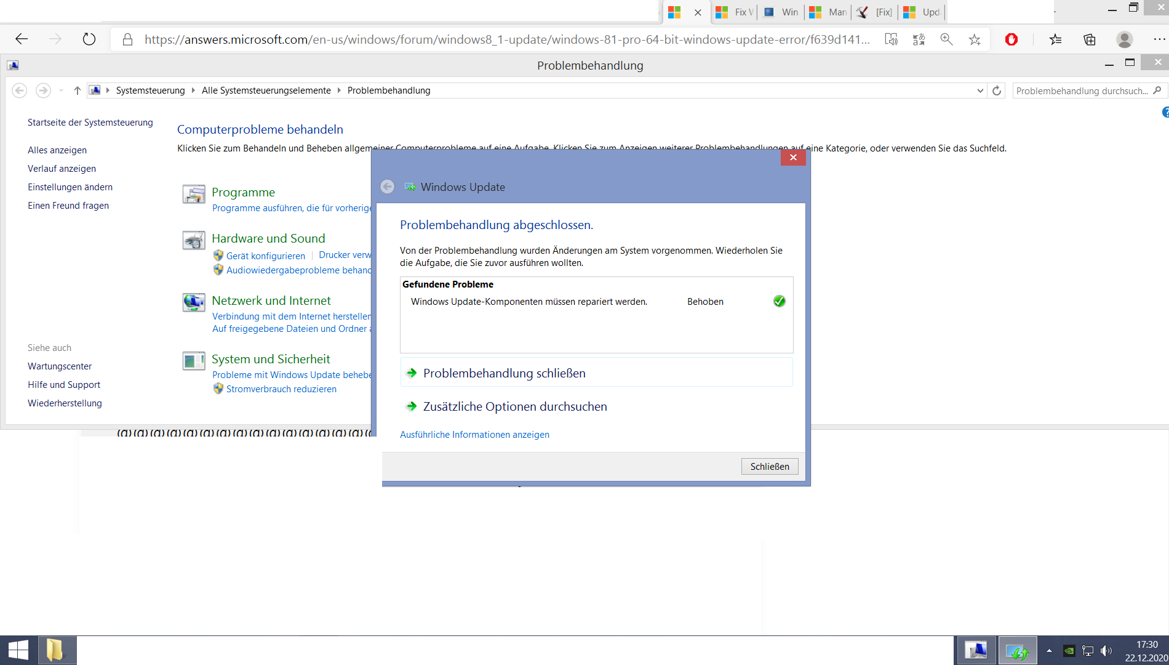This screenshot has width=1169, height=665.
Task: Select the 'Windows Update-Komponenten' problem row
Action: (596, 302)
